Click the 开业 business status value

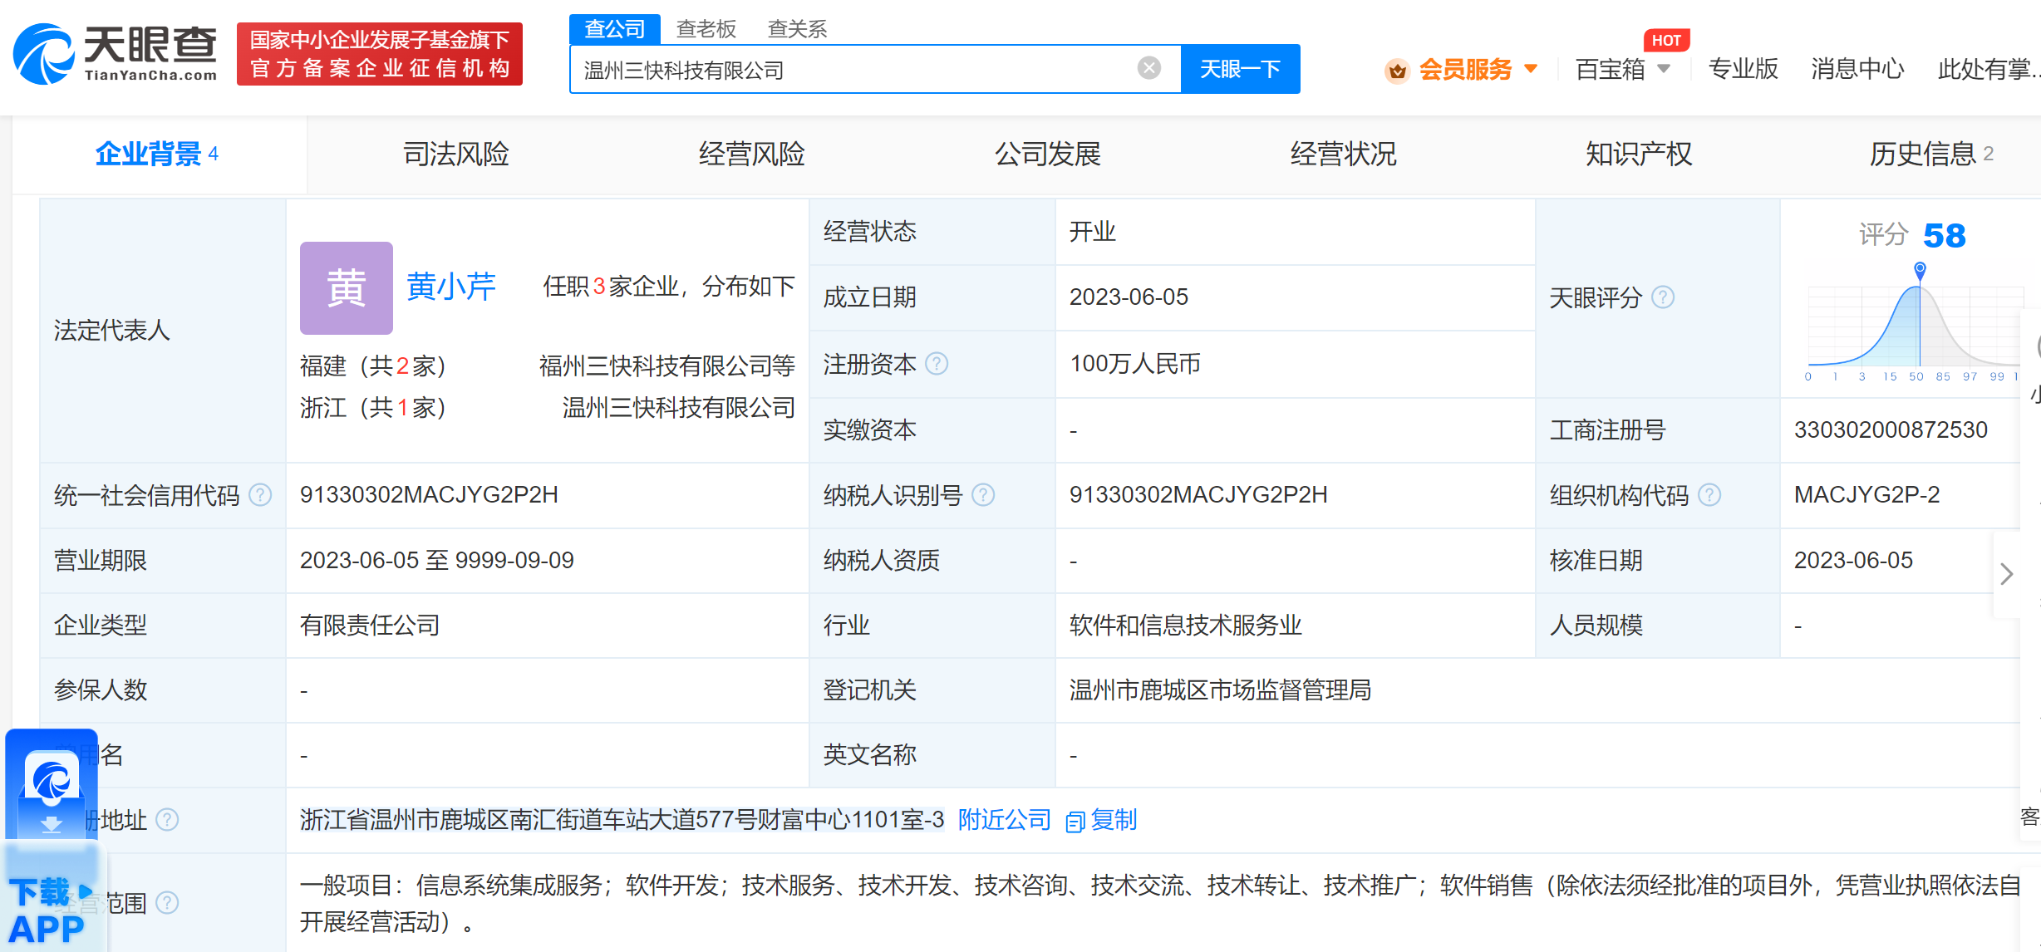[1093, 232]
